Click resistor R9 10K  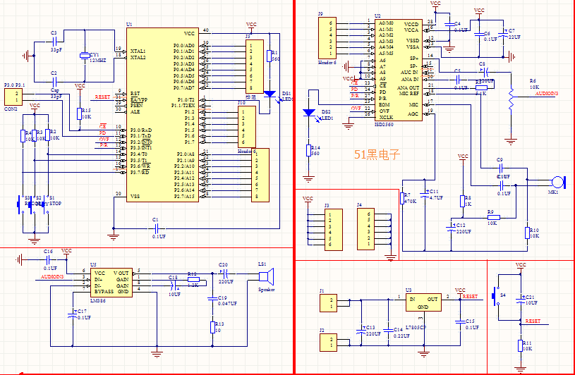click(494, 218)
